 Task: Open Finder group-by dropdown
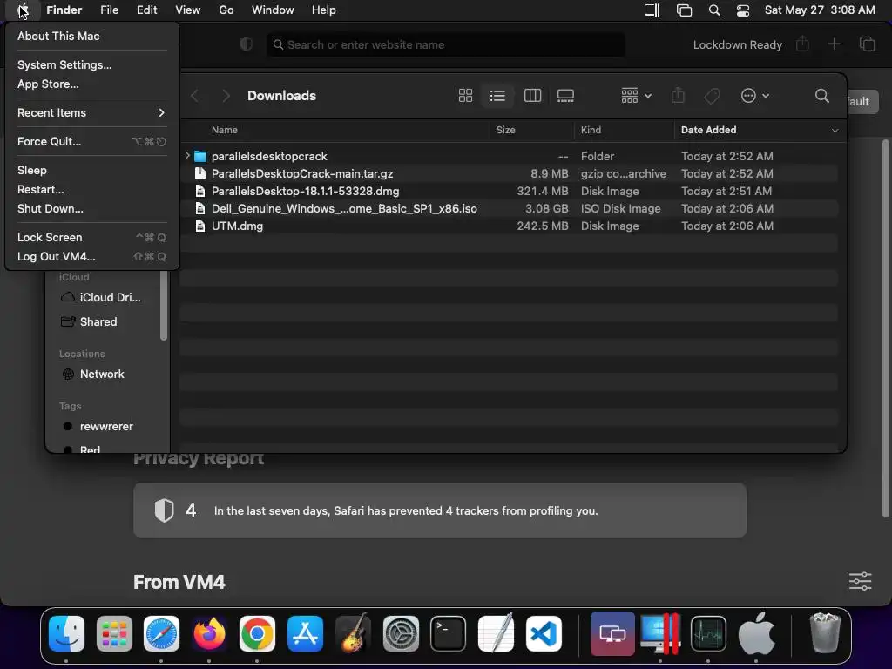(x=636, y=96)
